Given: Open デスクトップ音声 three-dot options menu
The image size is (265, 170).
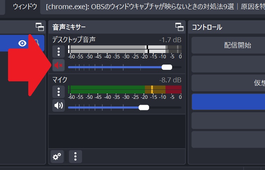Looking at the screenshot, I should 58,52.
